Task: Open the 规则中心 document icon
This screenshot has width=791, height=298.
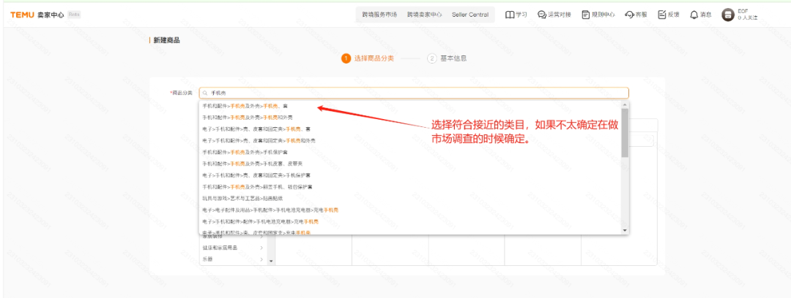Action: [x=586, y=15]
